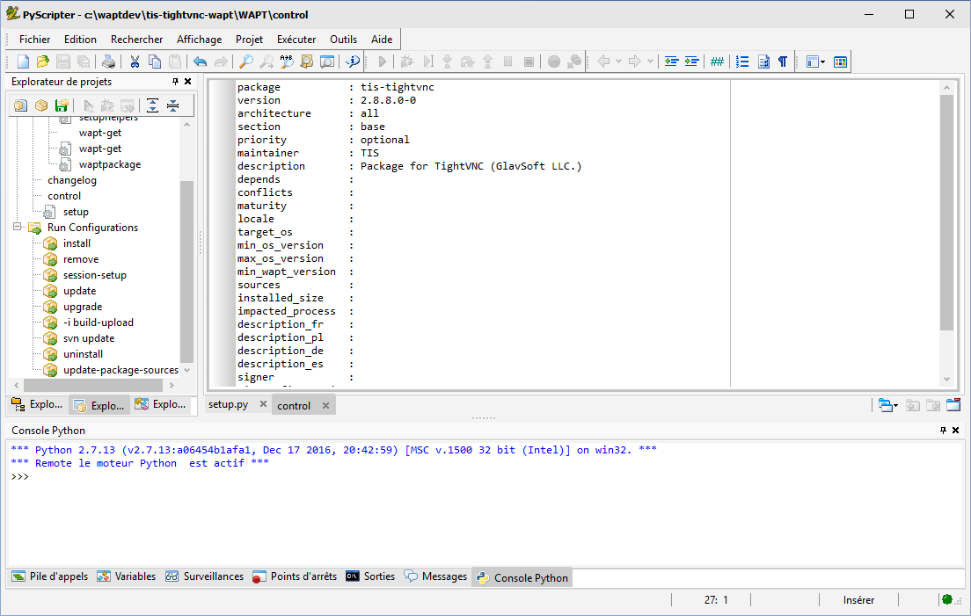This screenshot has height=616, width=971.
Task: Open Replace (A→B) search icon
Action: coord(287,62)
